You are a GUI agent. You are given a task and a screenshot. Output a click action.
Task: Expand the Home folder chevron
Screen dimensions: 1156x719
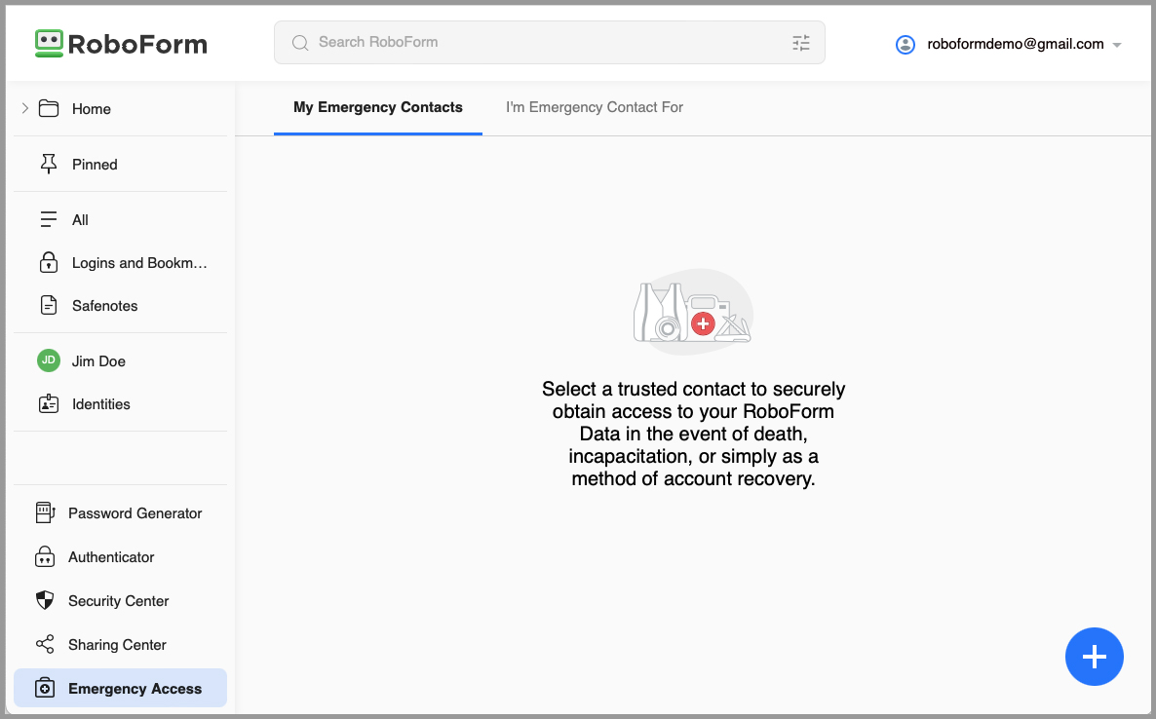[25, 108]
